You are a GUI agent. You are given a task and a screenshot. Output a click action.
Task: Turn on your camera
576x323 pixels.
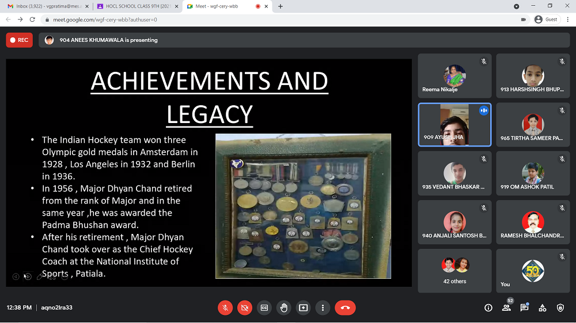(245, 307)
